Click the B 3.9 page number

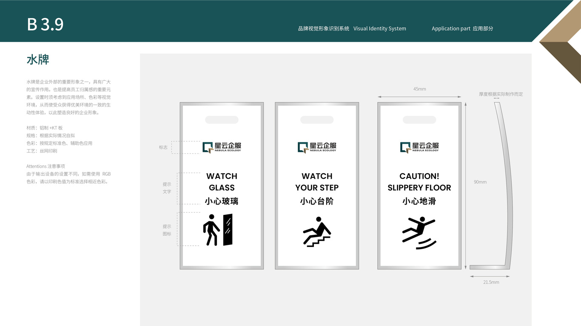[45, 25]
